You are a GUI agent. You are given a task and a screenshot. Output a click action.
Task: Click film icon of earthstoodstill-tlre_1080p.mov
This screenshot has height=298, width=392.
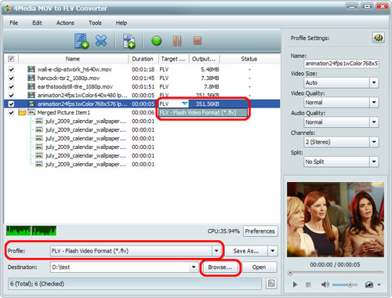31,86
